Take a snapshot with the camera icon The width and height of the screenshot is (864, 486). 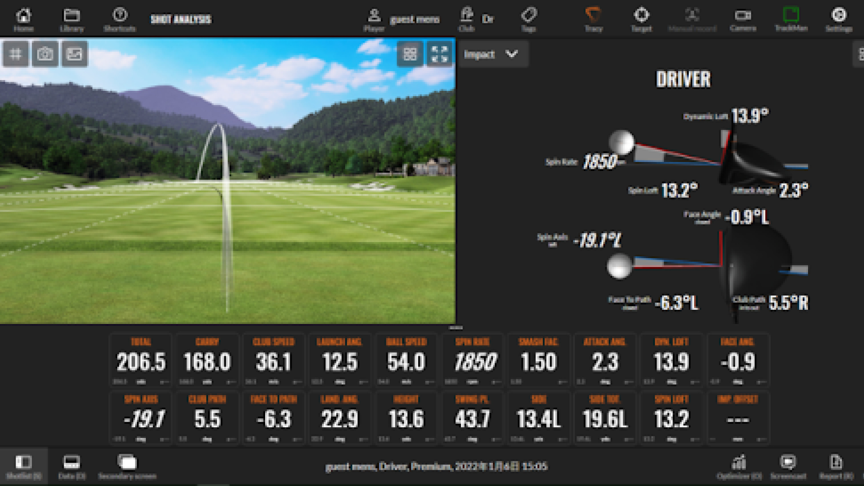tap(45, 54)
